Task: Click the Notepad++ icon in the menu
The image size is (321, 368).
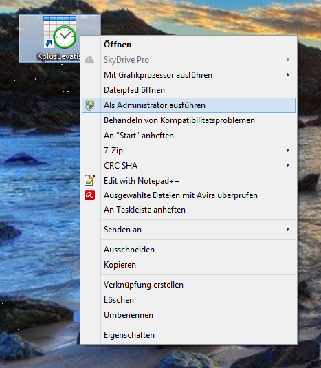Action: click(x=89, y=180)
